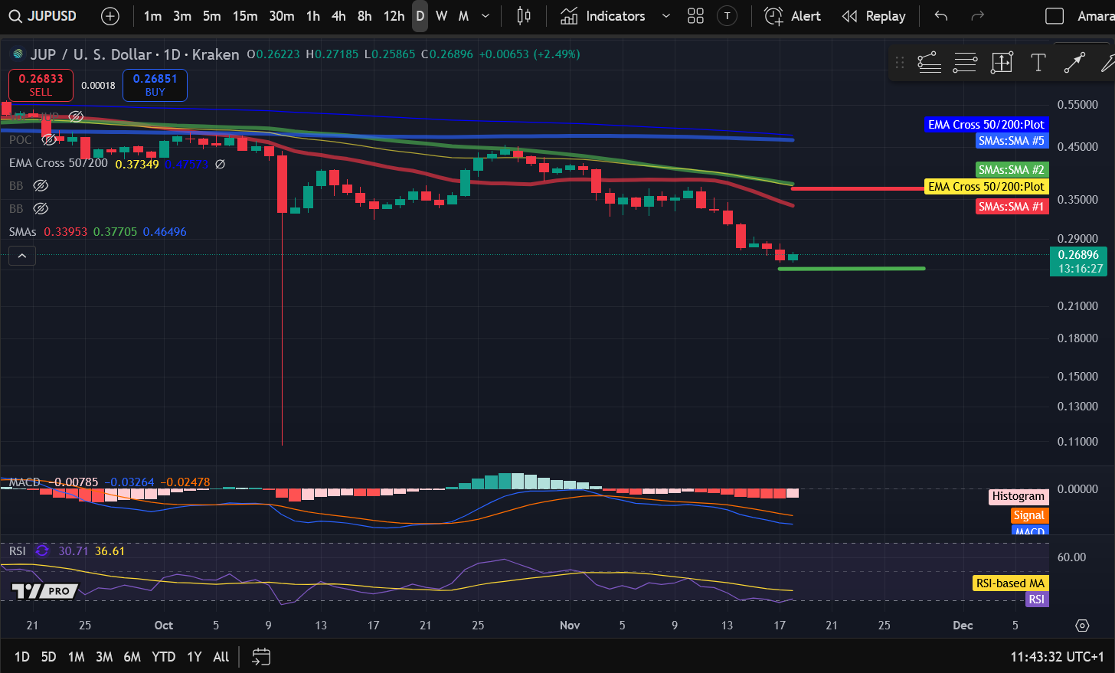The width and height of the screenshot is (1115, 673).
Task: Collapse the indicator legend with the up chevron
Action: pos(21,255)
